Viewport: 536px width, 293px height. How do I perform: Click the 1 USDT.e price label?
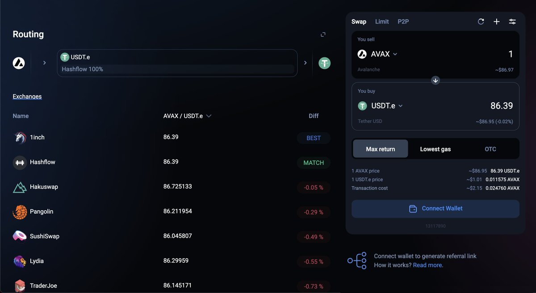pyautogui.click(x=367, y=180)
